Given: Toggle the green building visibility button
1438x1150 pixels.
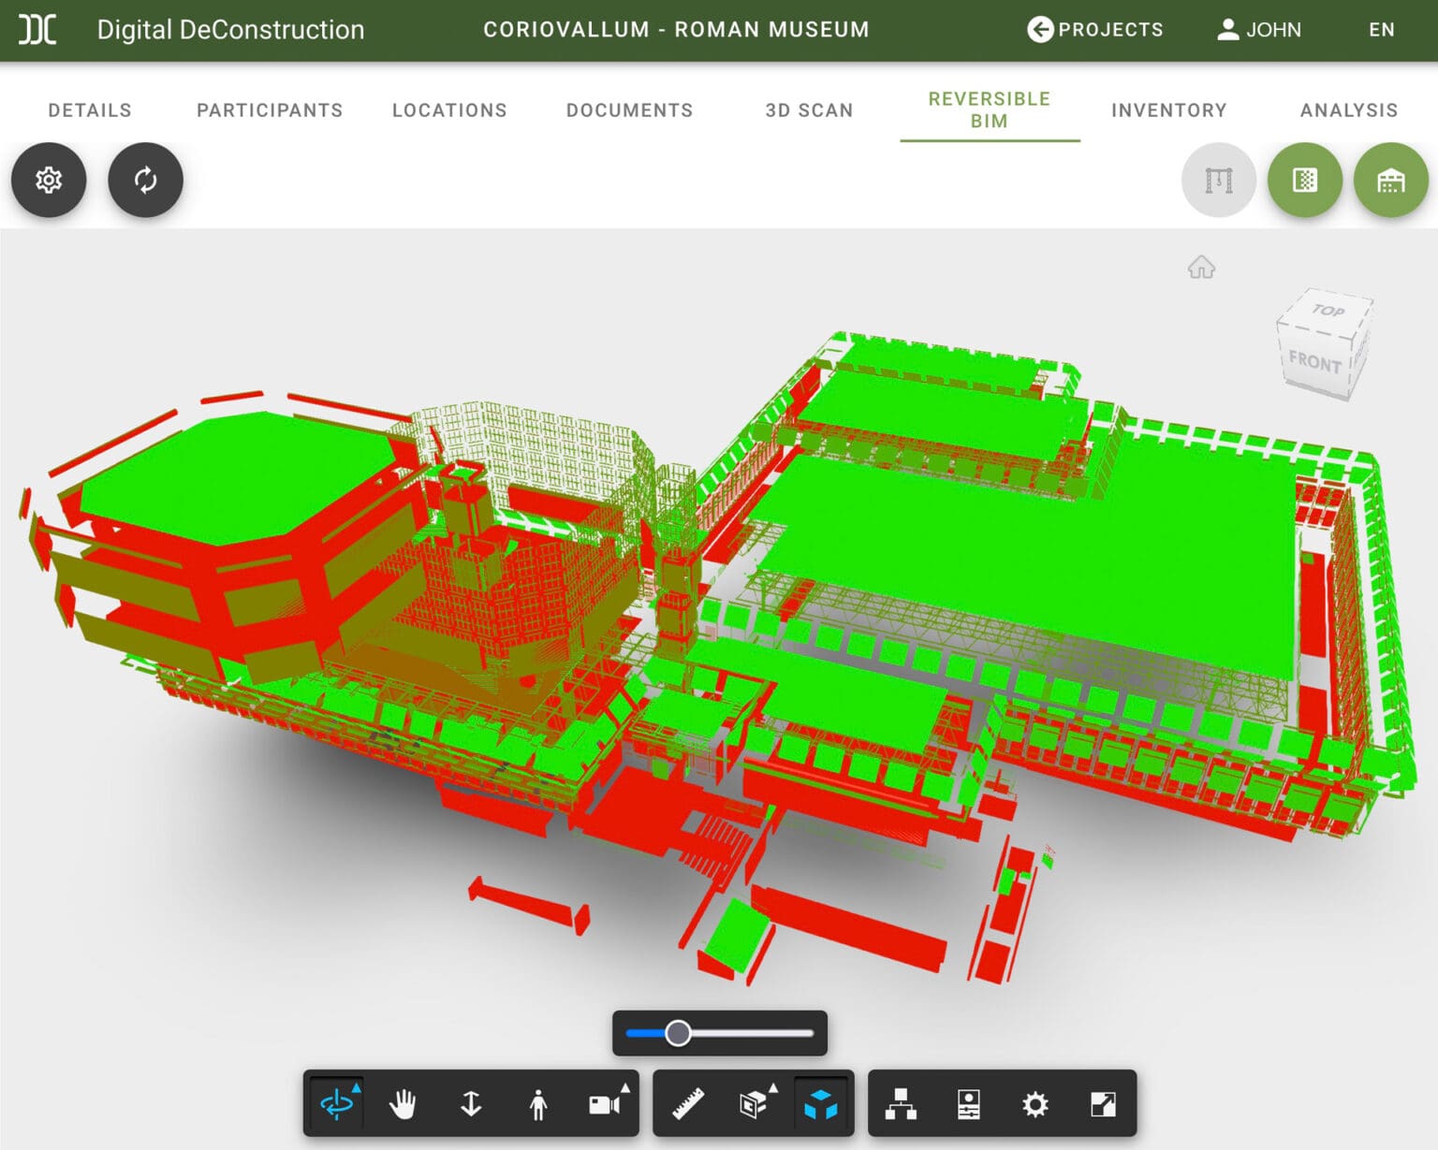Looking at the screenshot, I should pyautogui.click(x=1391, y=180).
